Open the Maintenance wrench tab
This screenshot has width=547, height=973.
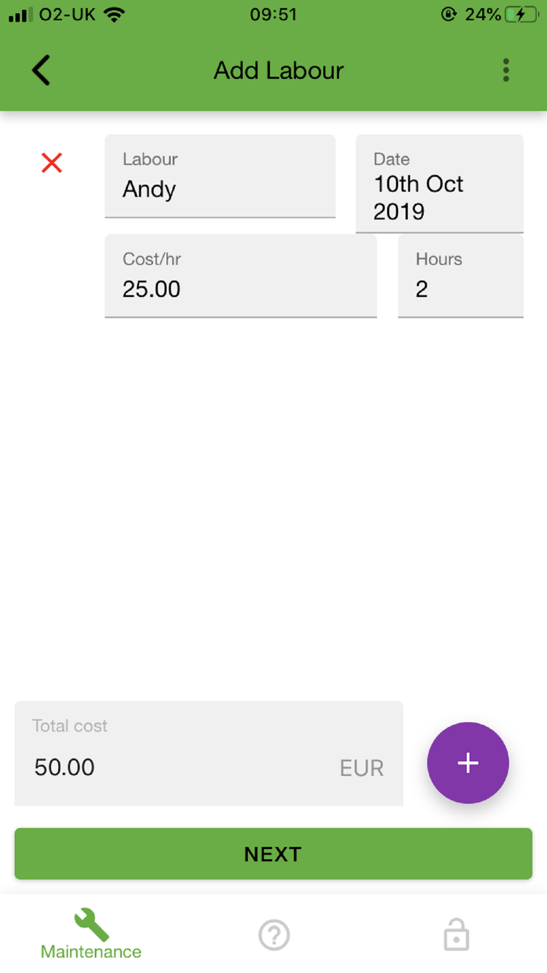91,934
